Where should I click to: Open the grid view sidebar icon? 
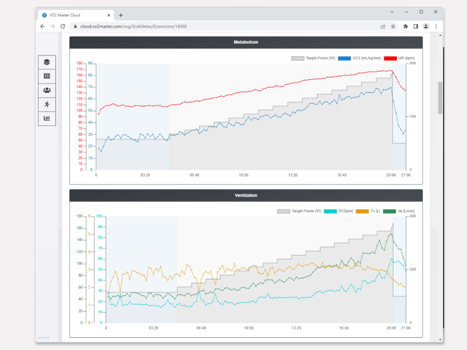point(47,76)
